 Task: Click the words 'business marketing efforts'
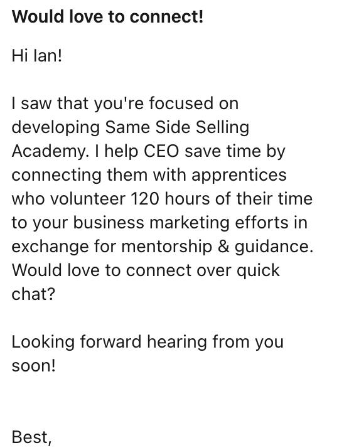pos(190,222)
